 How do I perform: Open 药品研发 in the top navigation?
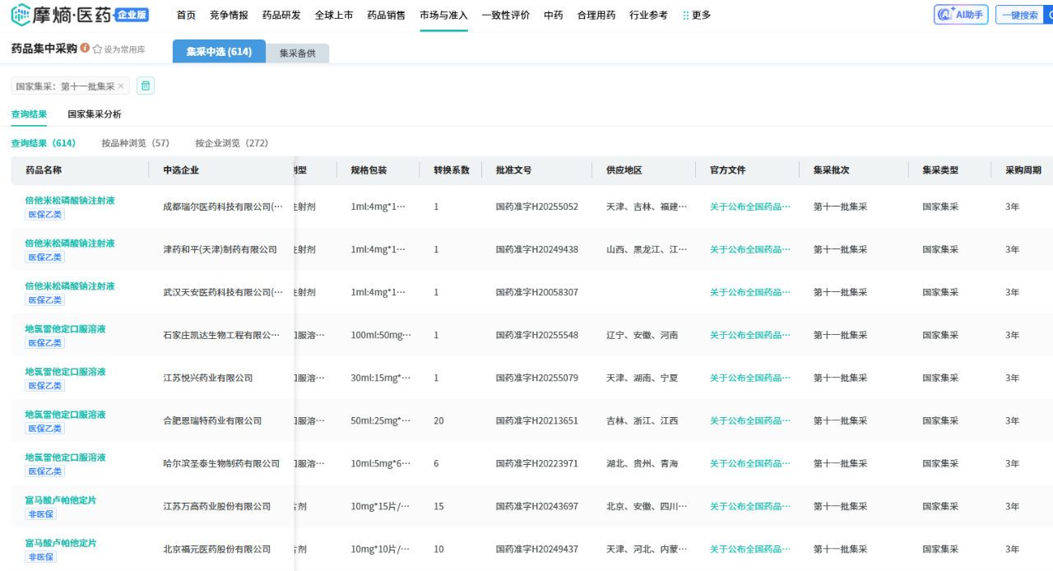[281, 15]
